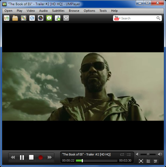Open the equalizer sliders icon
Image resolution: width=166 pixels, height=167 pixels.
(66, 18)
